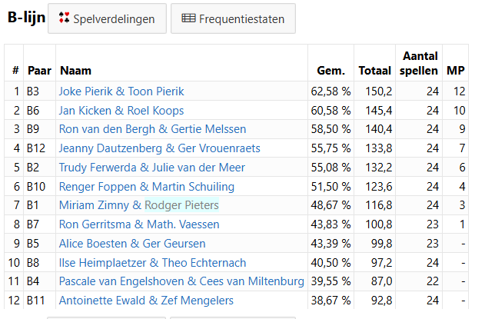Image resolution: width=485 pixels, height=319 pixels.
Task: Open Ron van den Bergh & Gertie Melssen
Action: (152, 129)
